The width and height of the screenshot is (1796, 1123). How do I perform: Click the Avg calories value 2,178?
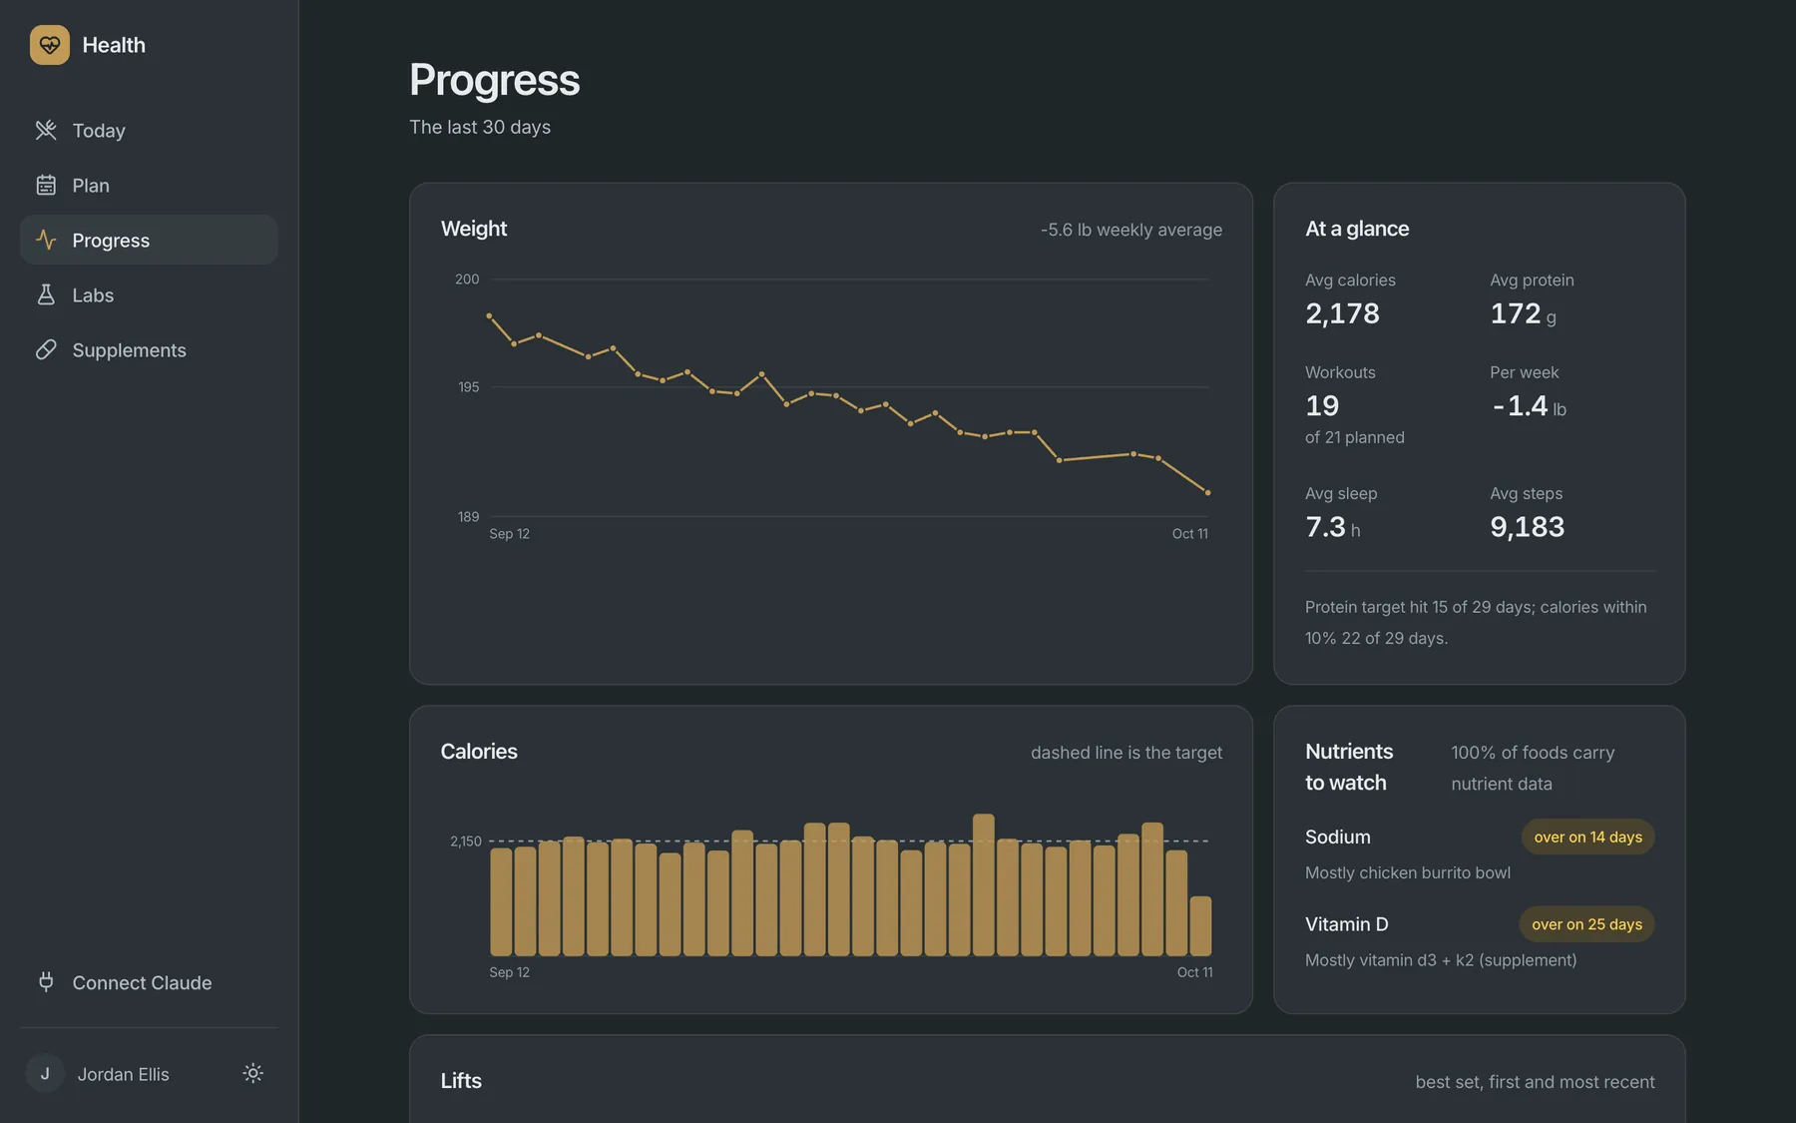coord(1342,313)
